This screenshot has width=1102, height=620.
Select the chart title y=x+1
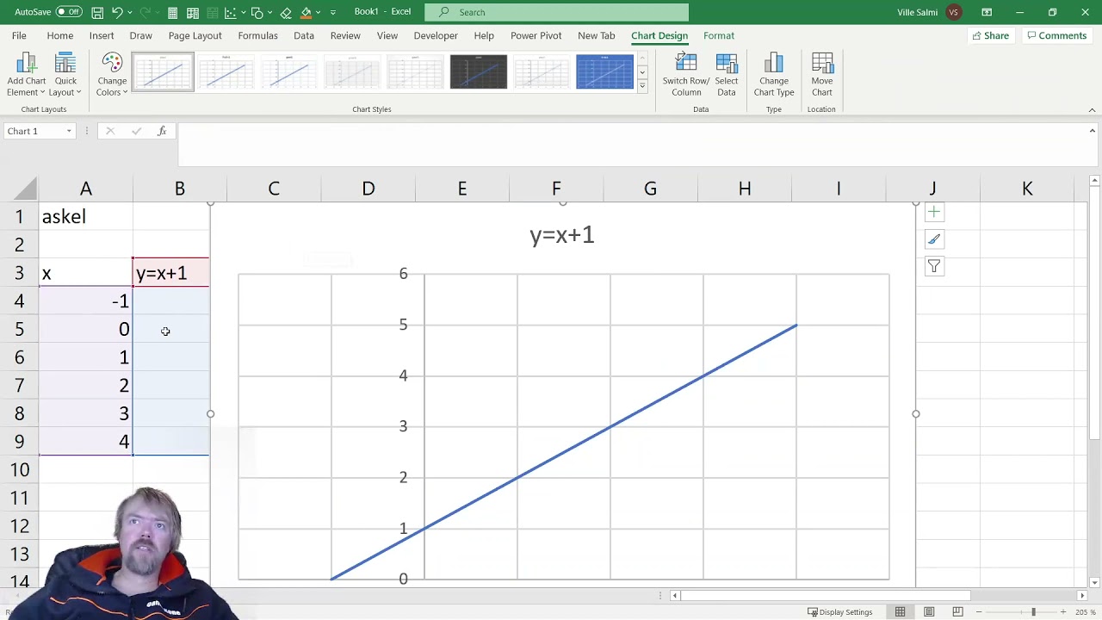[x=562, y=235]
